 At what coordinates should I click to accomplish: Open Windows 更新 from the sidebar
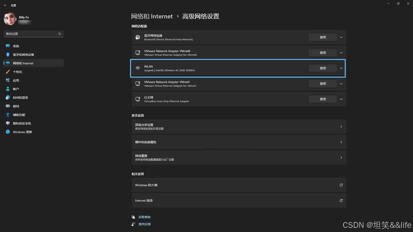click(x=22, y=132)
